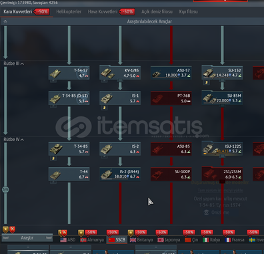Select the KV-1/85 vehicle group card
264x254 pixels.
(120, 72)
